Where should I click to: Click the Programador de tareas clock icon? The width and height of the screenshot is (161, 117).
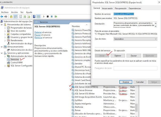(x=8, y=28)
